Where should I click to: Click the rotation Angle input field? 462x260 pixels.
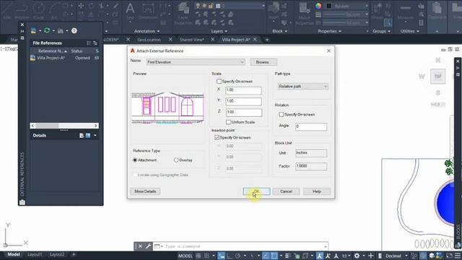click(x=311, y=127)
